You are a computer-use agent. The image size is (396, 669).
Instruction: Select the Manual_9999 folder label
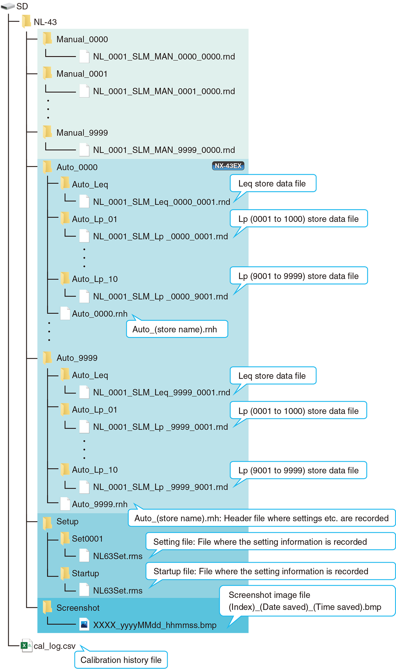(82, 132)
